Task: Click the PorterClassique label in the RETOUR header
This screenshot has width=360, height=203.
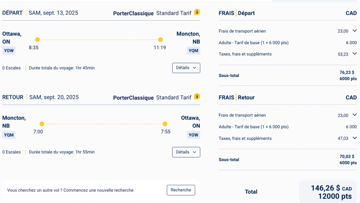Action: (133, 97)
